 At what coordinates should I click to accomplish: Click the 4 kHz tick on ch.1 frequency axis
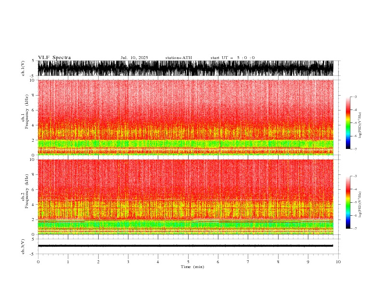[x=33, y=125]
